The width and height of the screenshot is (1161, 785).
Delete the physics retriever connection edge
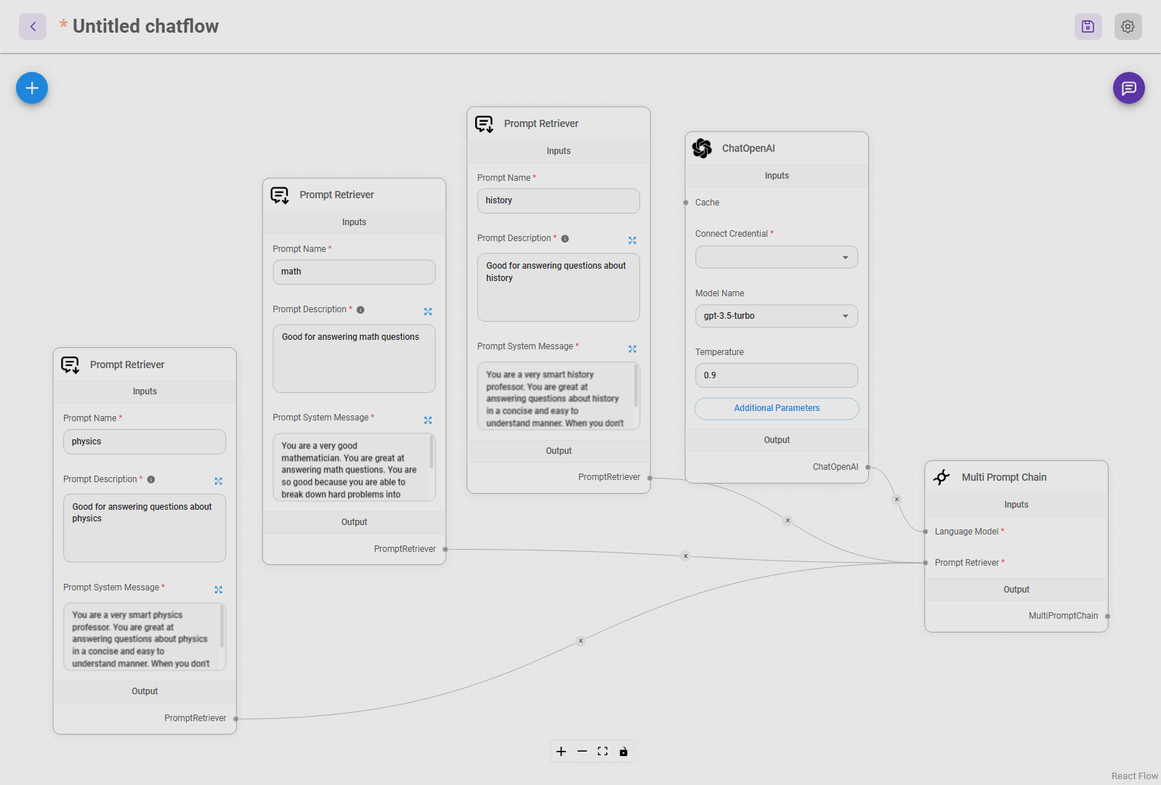(580, 641)
